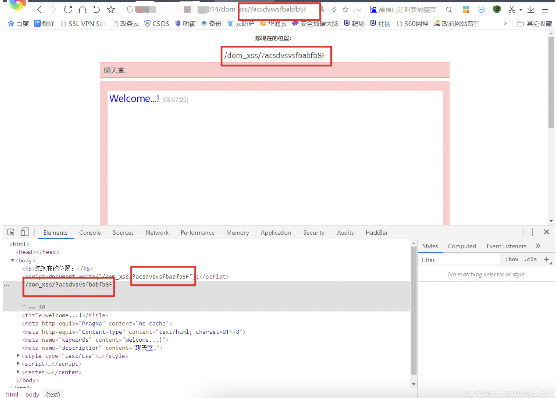Open the 百度 bookmark
Image resolution: width=556 pixels, height=398 pixels.
click(x=18, y=23)
